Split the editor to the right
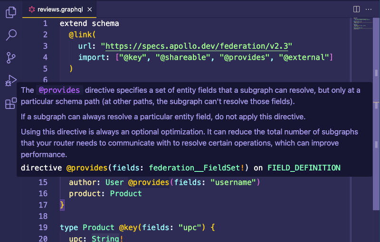Screen dimensions: 380x242 (357, 9)
